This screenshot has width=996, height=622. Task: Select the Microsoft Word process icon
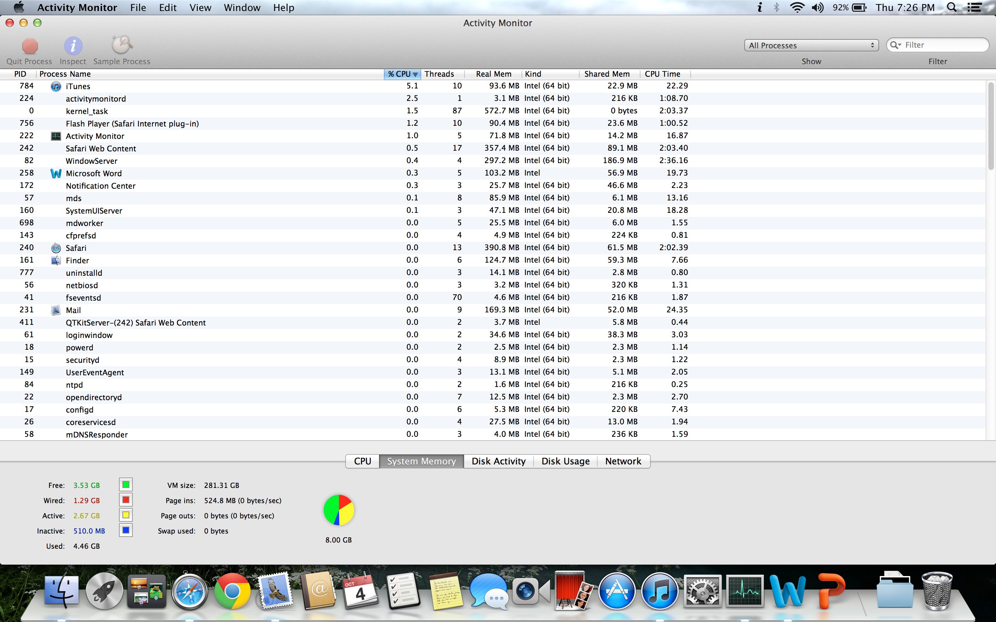pos(56,173)
